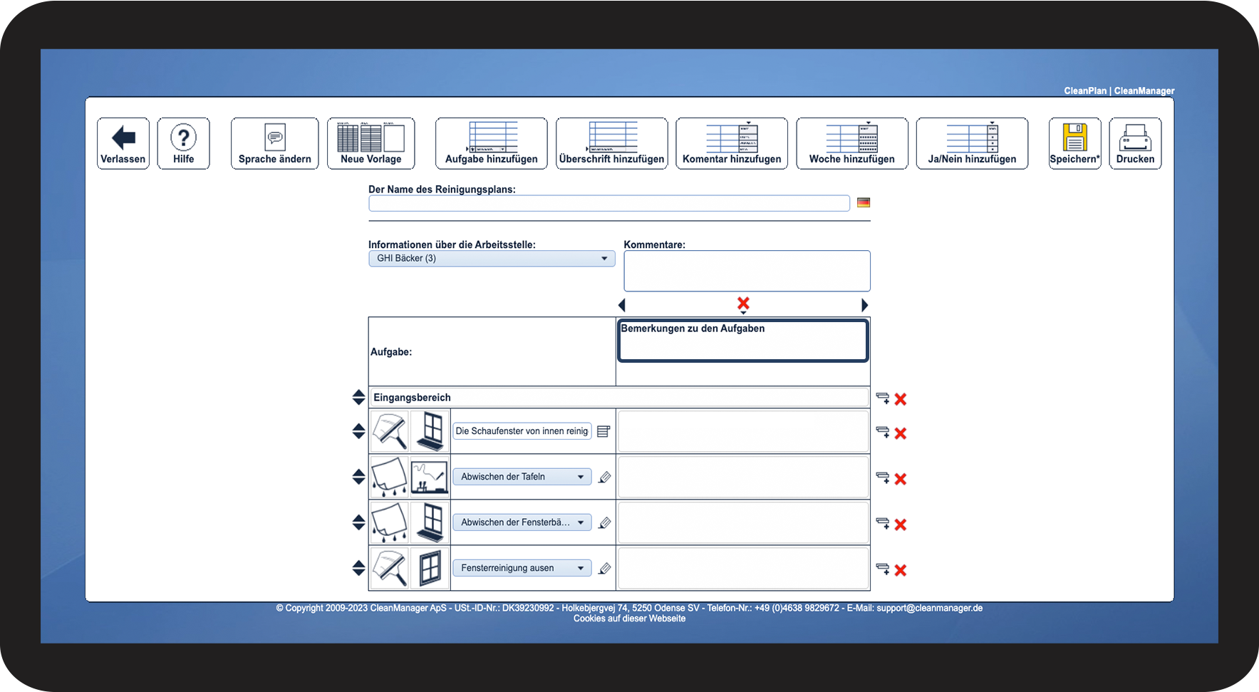
Task: Open Cookies auf dieser Webseite link
Action: point(629,619)
